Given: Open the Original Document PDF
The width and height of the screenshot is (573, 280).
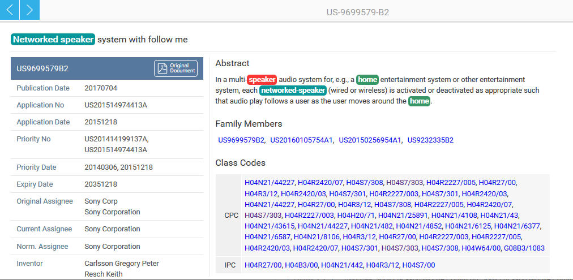Looking at the screenshot, I should tap(176, 68).
